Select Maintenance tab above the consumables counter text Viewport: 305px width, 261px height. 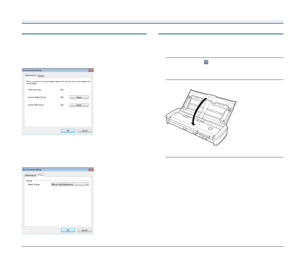[30, 75]
